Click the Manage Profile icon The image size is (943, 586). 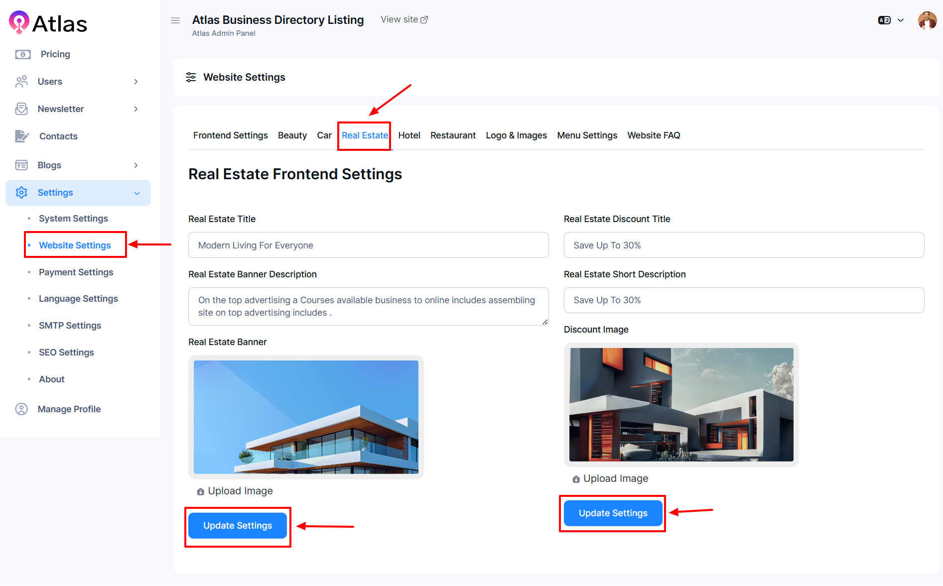(21, 409)
